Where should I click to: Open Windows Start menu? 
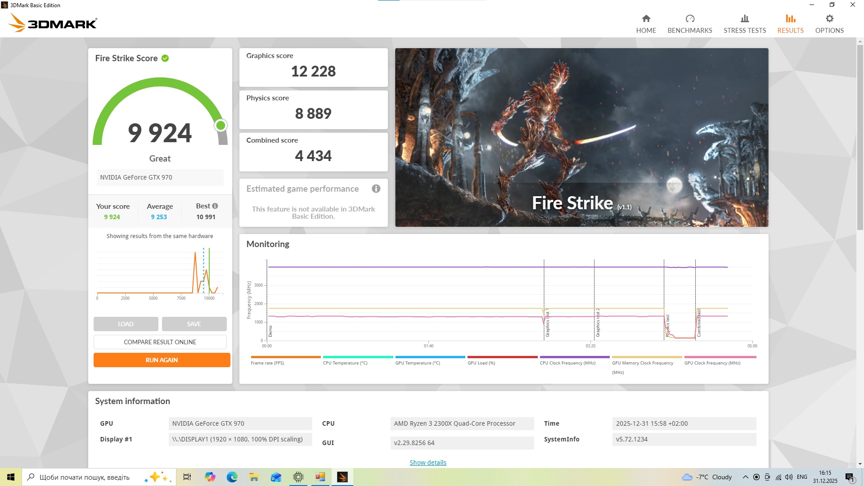point(11,477)
